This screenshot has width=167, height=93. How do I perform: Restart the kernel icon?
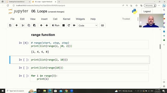click(69, 25)
